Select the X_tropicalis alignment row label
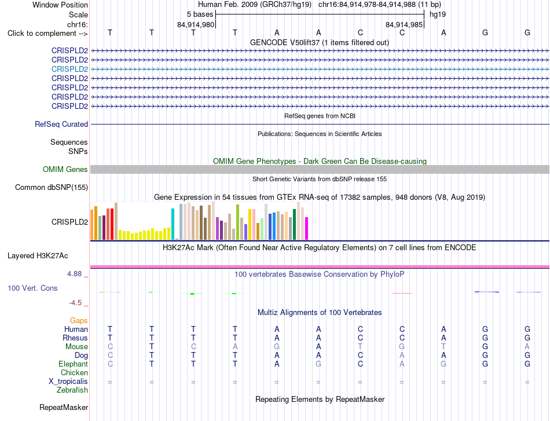Image resolution: width=550 pixels, height=421 pixels. [x=68, y=382]
